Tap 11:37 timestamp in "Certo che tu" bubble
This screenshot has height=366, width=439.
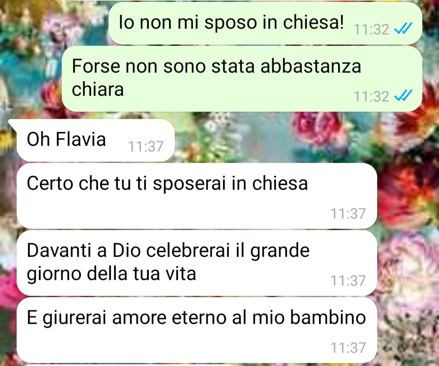click(348, 213)
